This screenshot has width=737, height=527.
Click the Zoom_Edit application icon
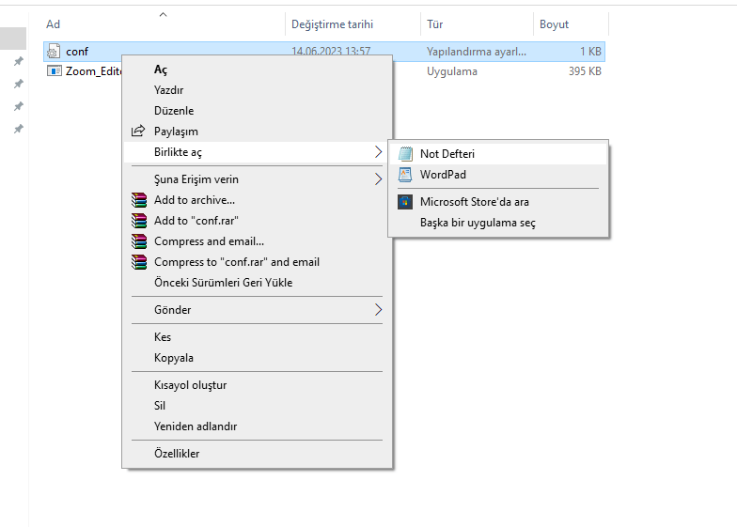pos(55,71)
